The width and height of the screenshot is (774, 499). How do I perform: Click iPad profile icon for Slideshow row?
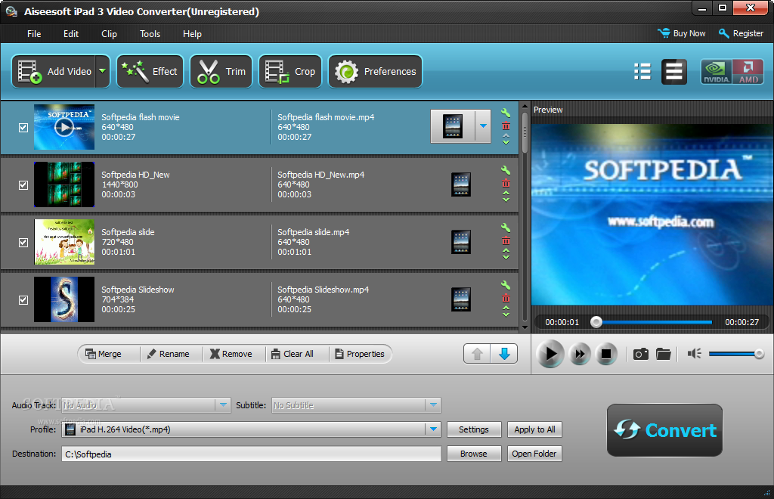pyautogui.click(x=461, y=299)
